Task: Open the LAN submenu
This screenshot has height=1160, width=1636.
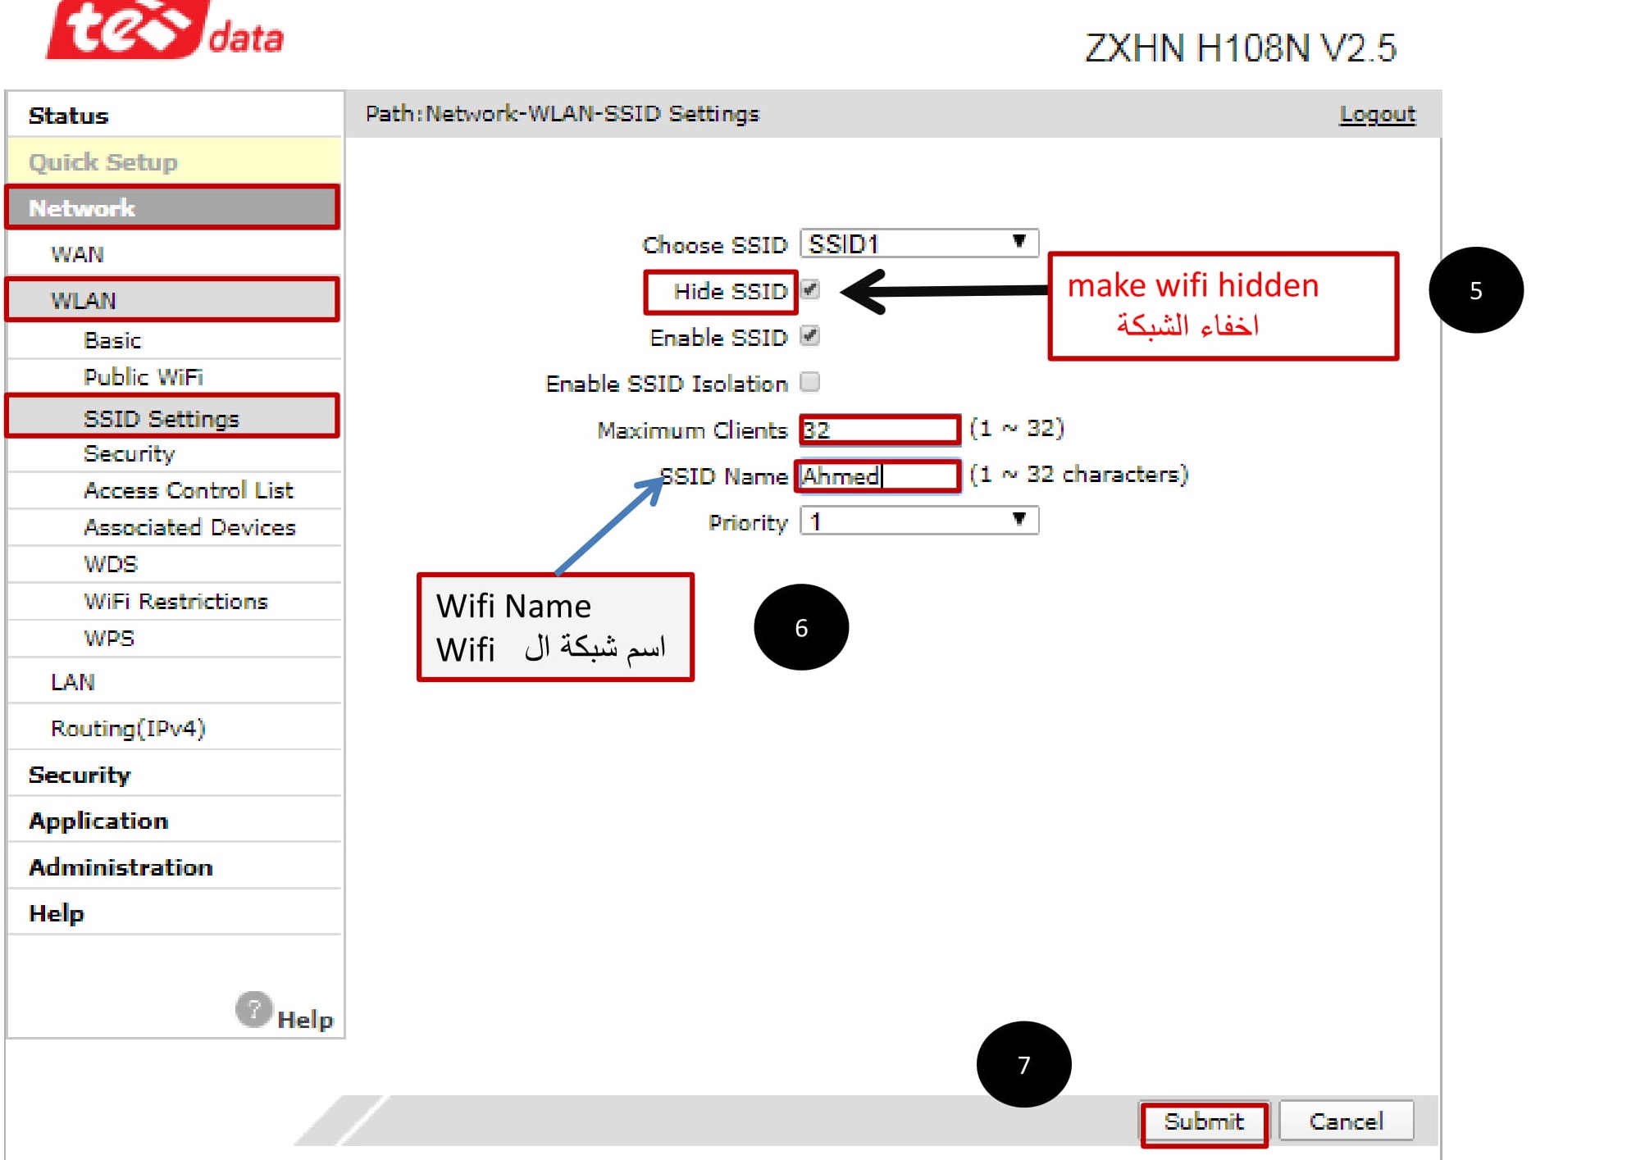Action: point(174,682)
